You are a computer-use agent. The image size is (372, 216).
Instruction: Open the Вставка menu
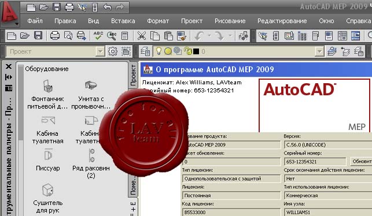(x=123, y=21)
